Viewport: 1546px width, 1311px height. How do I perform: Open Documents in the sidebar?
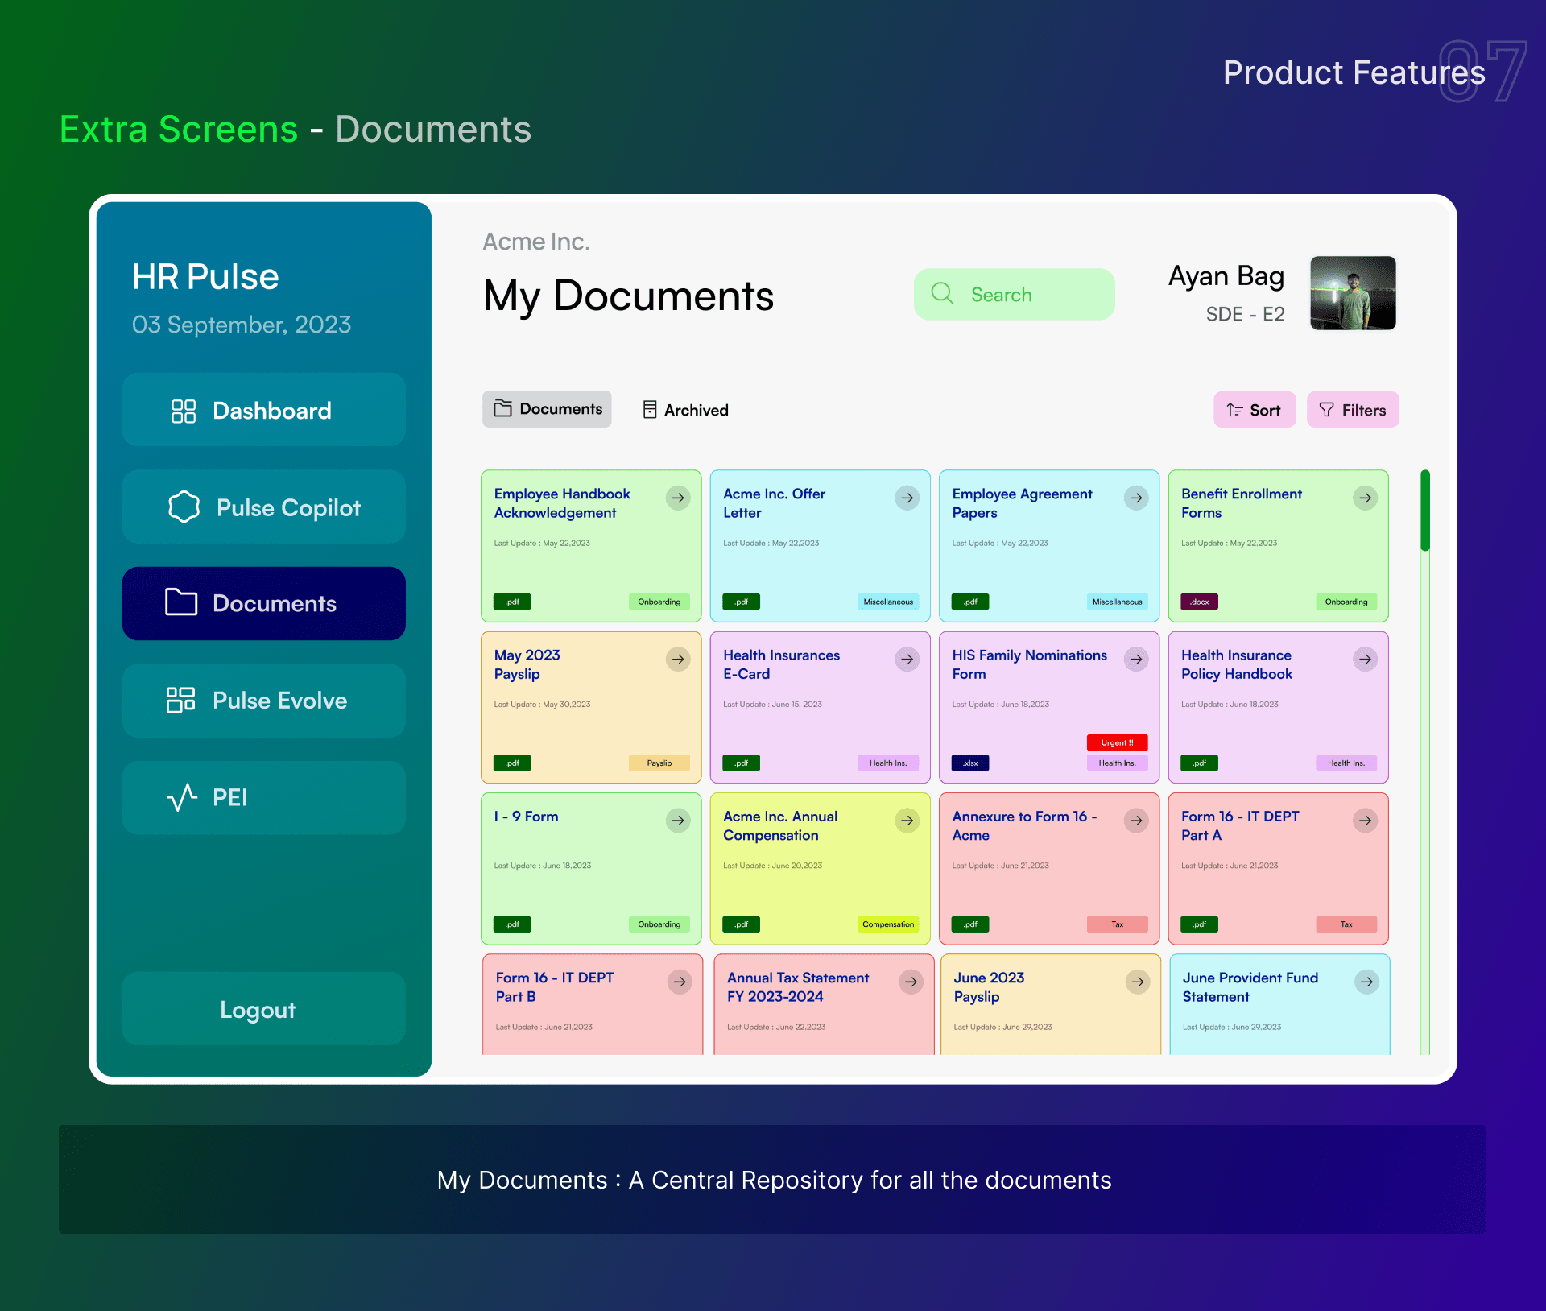(x=263, y=603)
